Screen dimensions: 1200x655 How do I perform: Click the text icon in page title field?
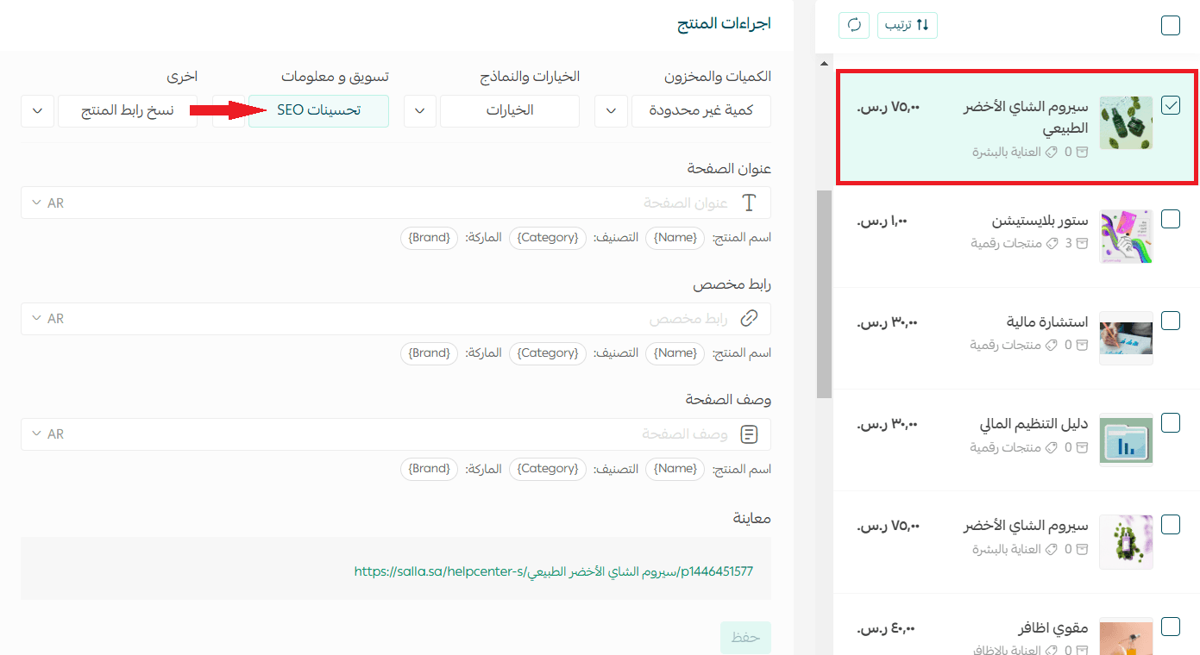[749, 203]
